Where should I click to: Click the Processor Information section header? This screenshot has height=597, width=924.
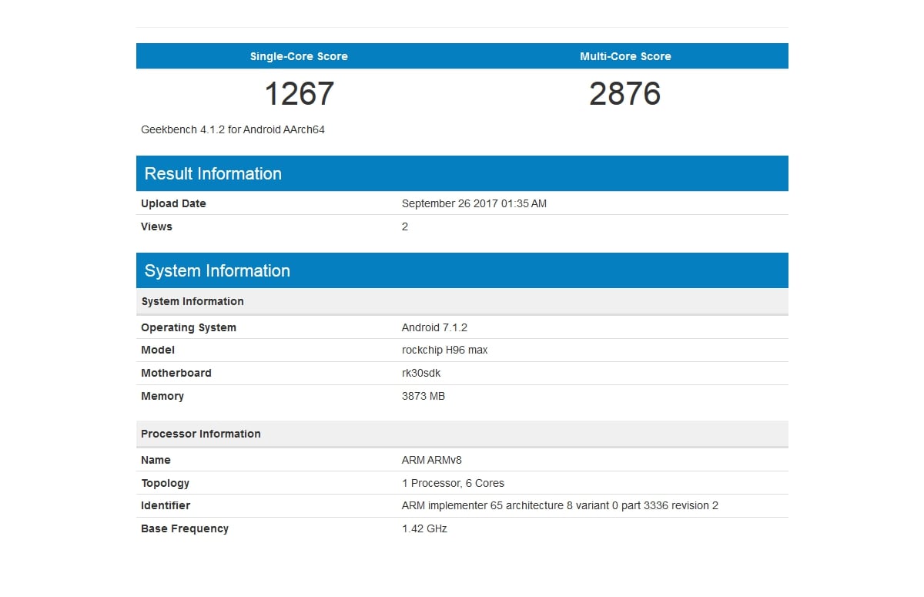[200, 434]
